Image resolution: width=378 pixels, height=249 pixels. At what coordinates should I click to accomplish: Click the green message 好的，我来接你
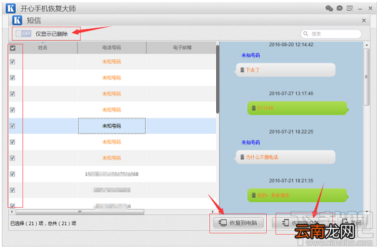pos(298,195)
